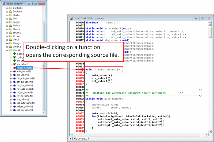Expand the Union.c tree node
The image size is (214, 142).
tap(7, 47)
